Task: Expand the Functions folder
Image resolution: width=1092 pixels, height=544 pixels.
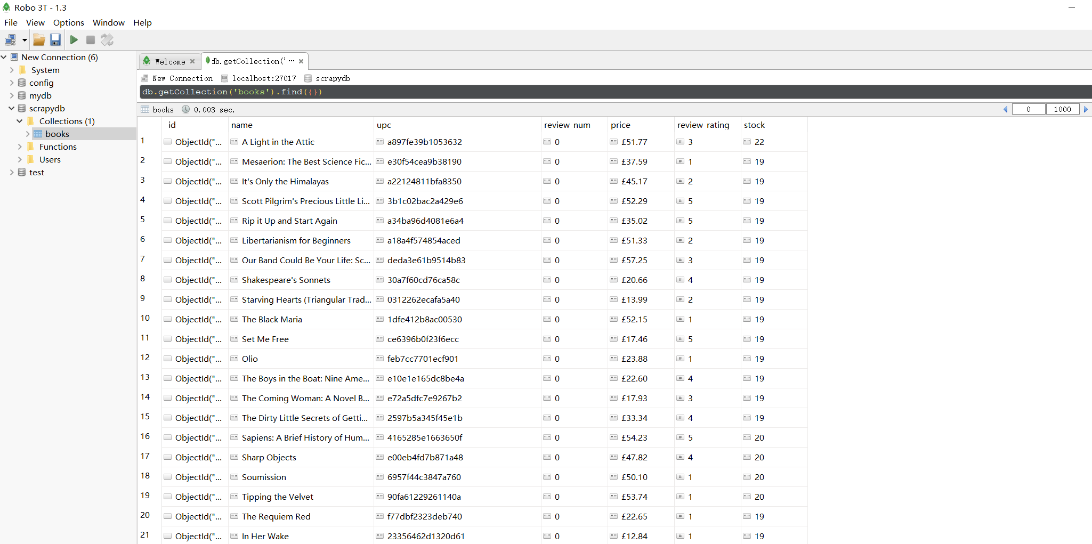Action: pyautogui.click(x=20, y=147)
